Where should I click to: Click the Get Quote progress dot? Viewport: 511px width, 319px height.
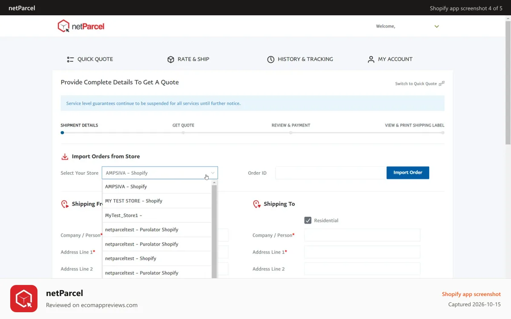pyautogui.click(x=183, y=133)
